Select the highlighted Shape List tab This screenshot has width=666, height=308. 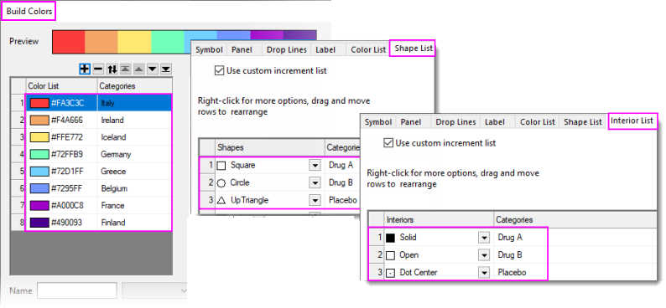414,49
